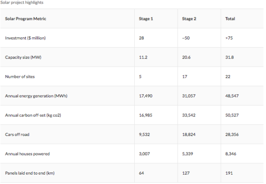Select the 17,490 Stage 1 energy value

pos(146,96)
